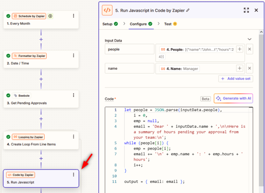The image size is (265, 193).
Task: Click the Formatter by Zapier app badge
Action: tap(29, 56)
